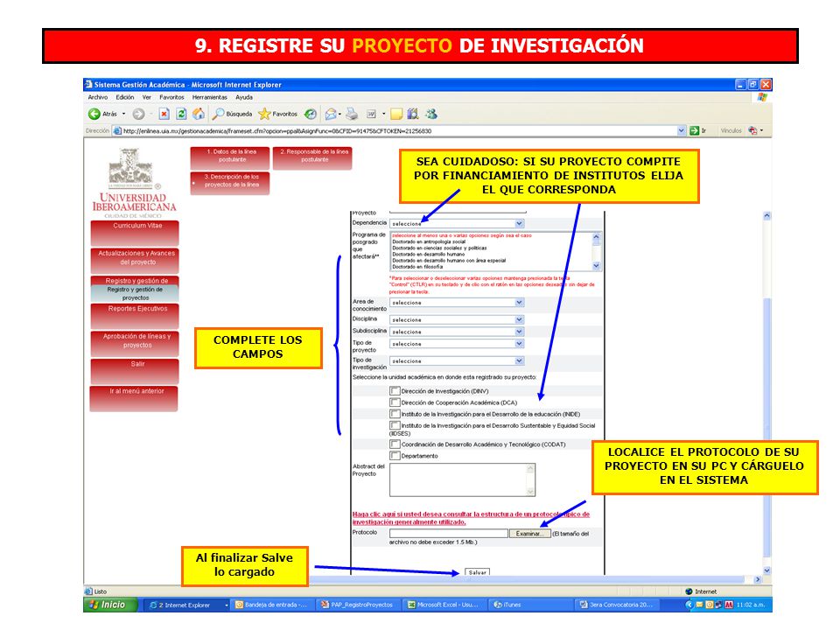Go to the browser Home page icon
Screen dimensions: 840x630
point(199,114)
